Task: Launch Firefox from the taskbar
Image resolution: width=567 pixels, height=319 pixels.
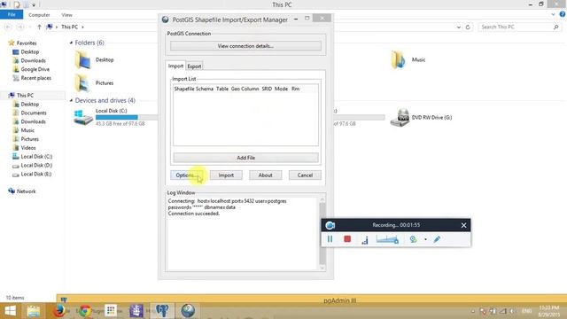Action: (60, 311)
